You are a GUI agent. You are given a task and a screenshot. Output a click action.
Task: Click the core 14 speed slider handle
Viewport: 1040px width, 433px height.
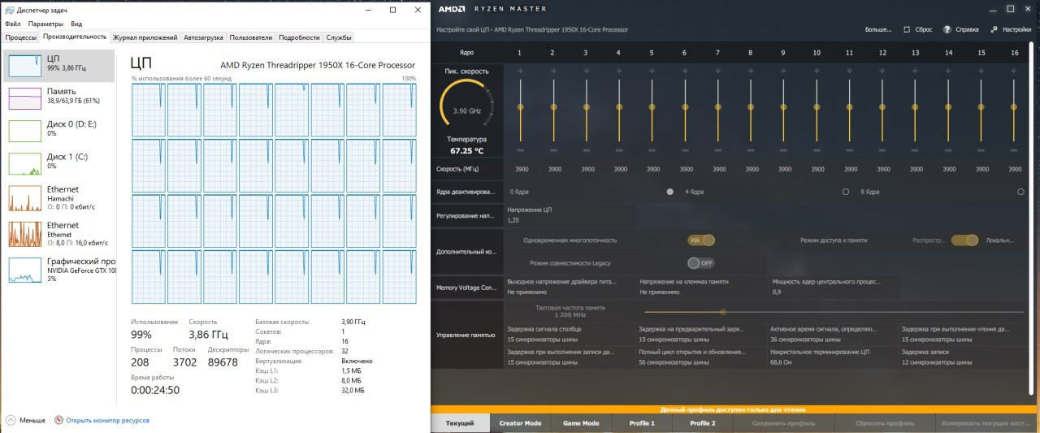[948, 106]
